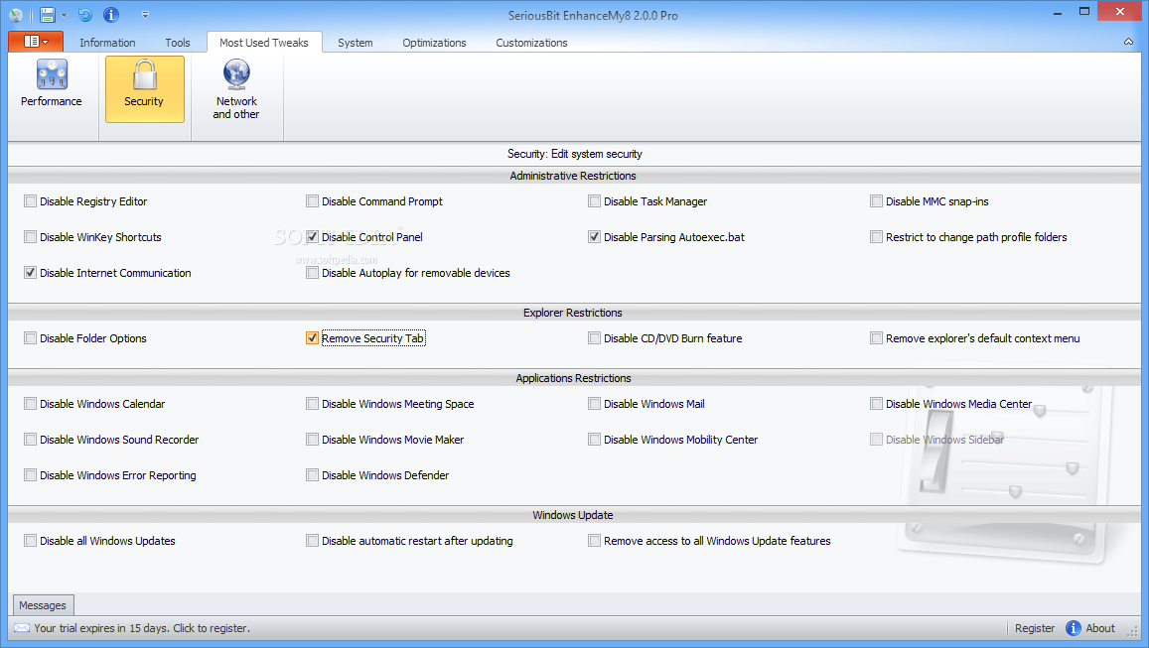Check Disable Windows Movie Maker

pos(312,440)
